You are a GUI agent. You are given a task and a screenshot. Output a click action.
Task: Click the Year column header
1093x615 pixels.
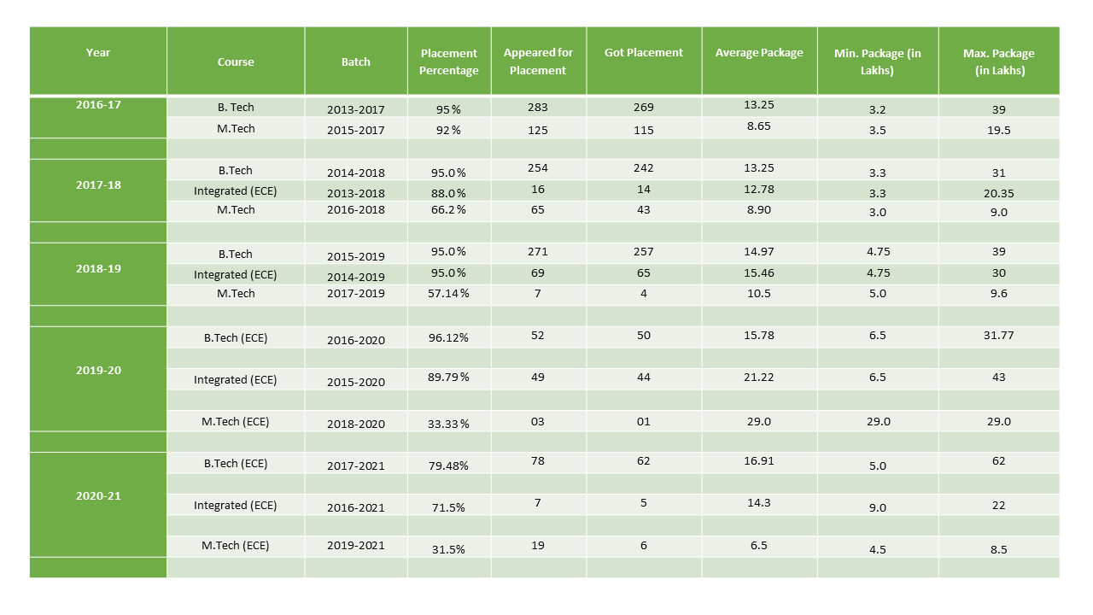pyautogui.click(x=98, y=53)
